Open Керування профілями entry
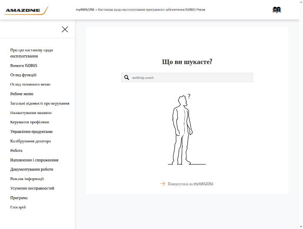 tap(29, 122)
